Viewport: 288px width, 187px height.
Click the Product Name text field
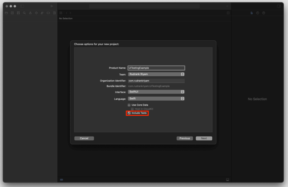pos(156,68)
